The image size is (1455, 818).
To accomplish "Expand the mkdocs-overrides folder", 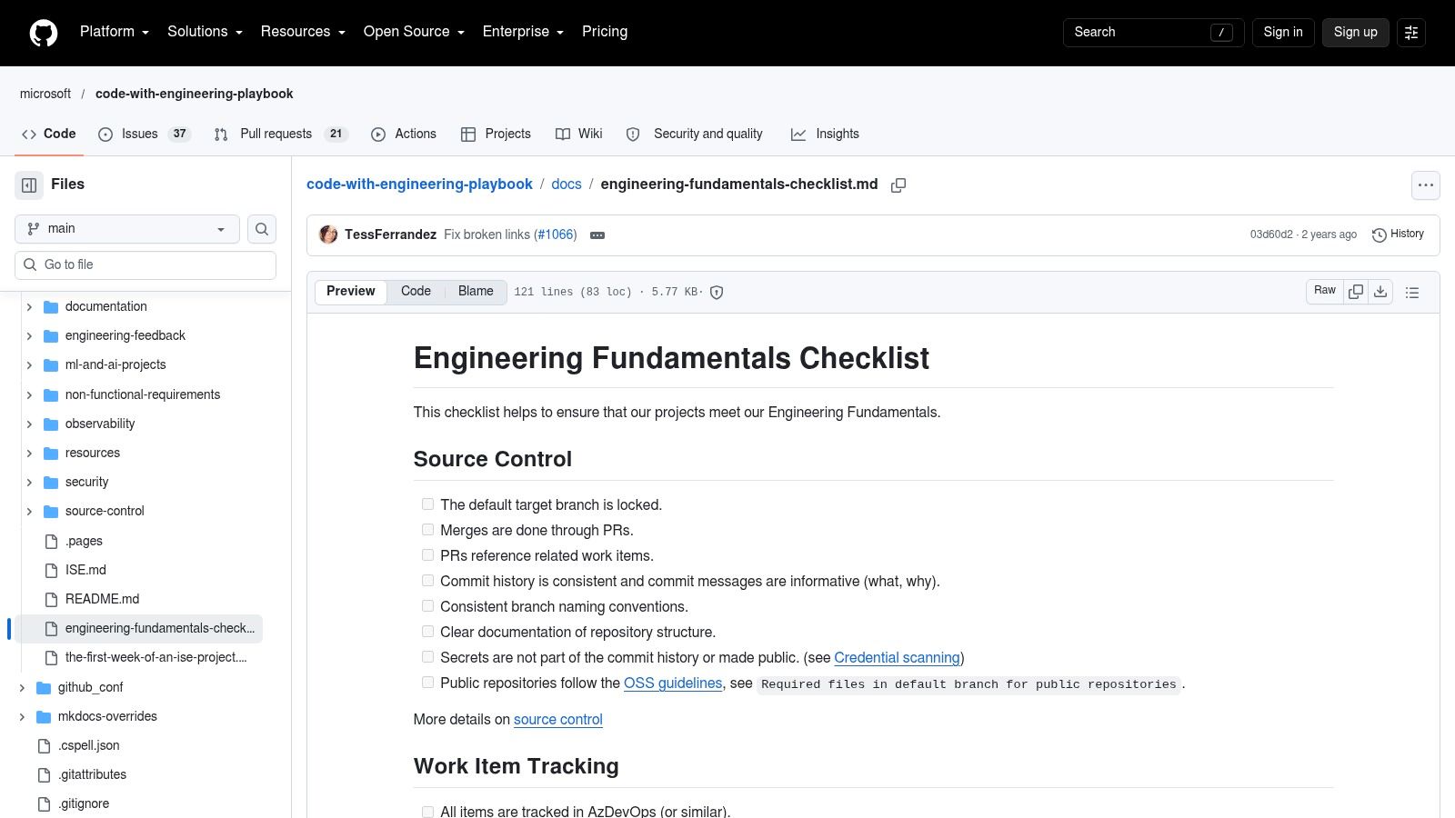I will pos(22,717).
